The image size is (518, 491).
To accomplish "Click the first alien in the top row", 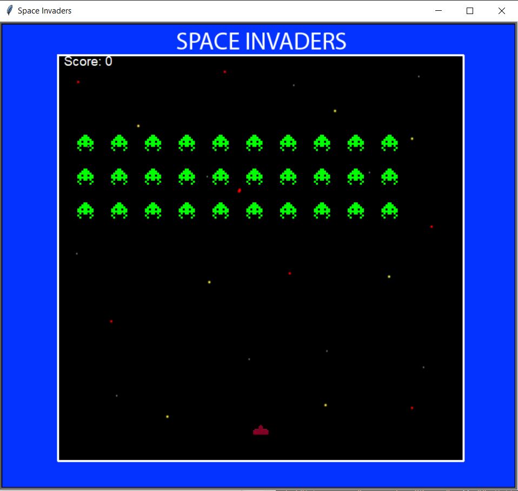I will tap(85, 143).
